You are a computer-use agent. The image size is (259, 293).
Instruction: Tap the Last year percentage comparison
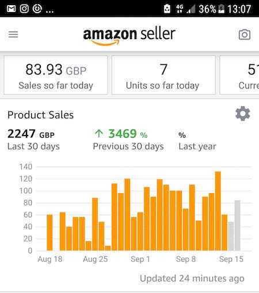click(197, 141)
